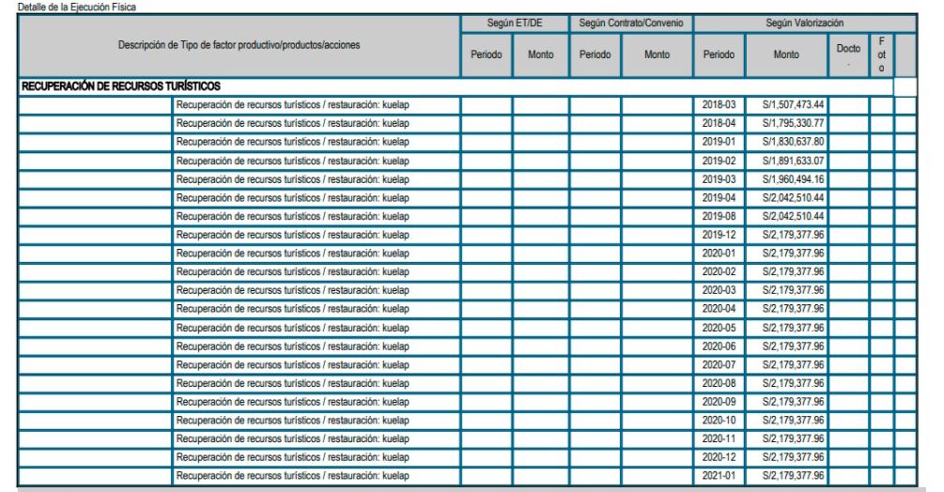Click the 'Según ET/DE' column header
Screen dimensions: 944x492
514,22
